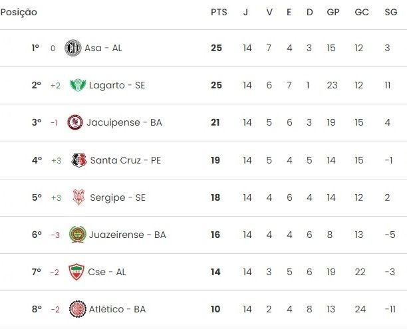Sort table by PTS column header
The height and width of the screenshot is (329, 407).
pos(219,12)
